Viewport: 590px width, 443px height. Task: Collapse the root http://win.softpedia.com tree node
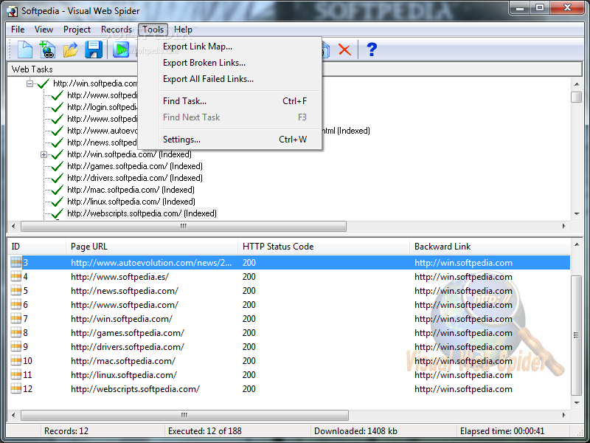[x=29, y=83]
